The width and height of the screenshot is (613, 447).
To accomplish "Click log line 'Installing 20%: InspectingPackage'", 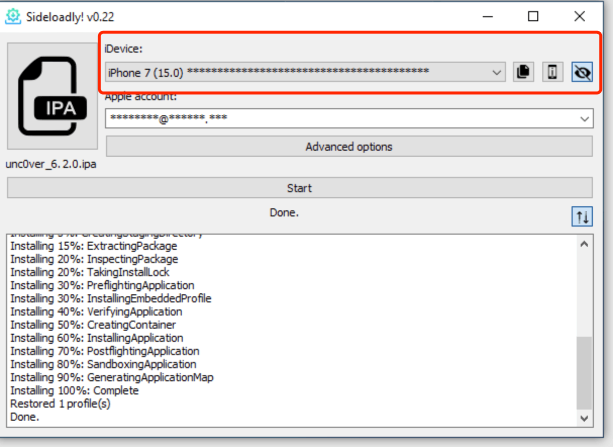I will (94, 259).
